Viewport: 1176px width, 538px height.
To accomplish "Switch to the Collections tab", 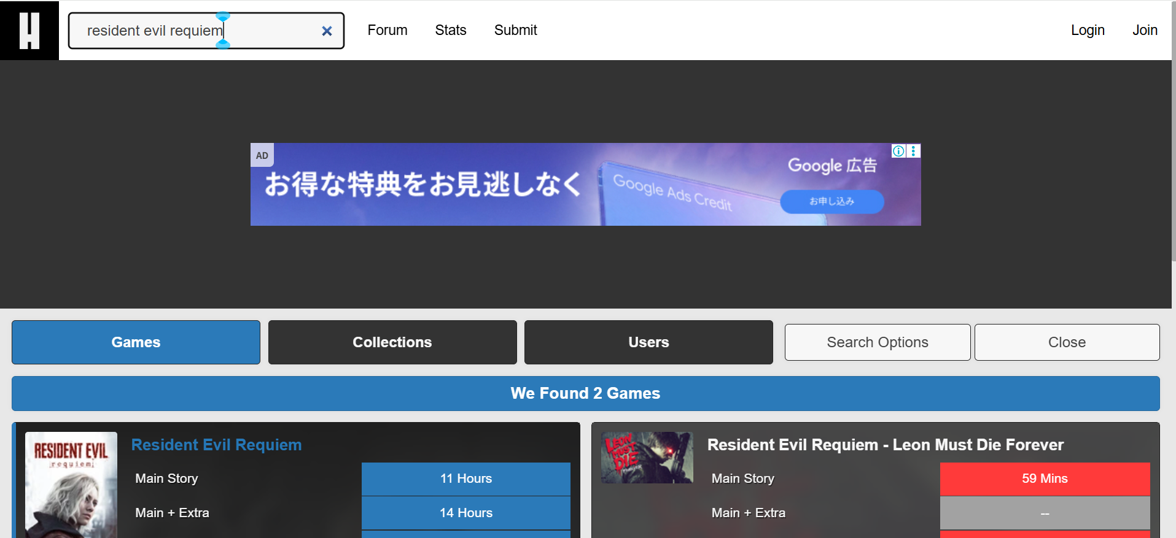I will (392, 342).
